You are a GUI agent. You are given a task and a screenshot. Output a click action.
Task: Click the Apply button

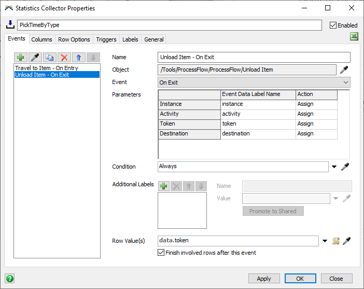tap(264, 279)
